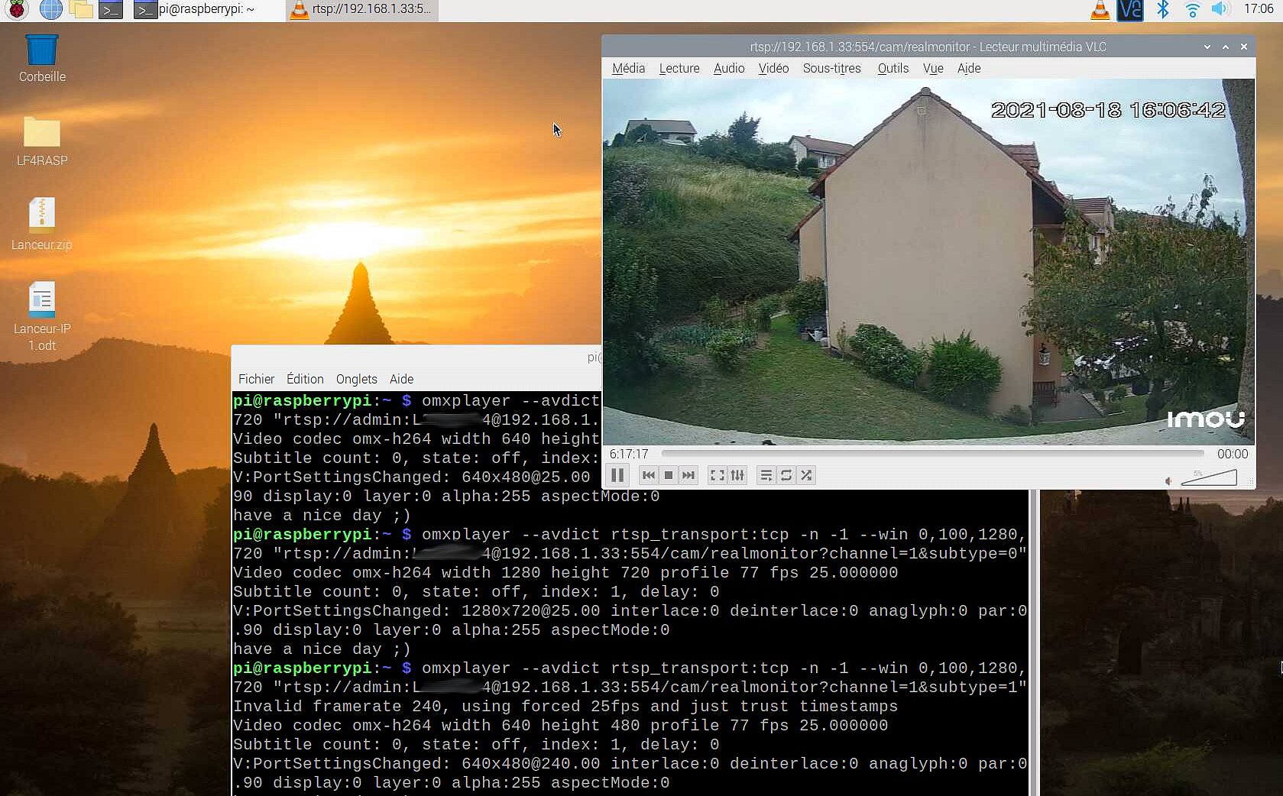Viewport: 1283px width, 796px height.
Task: Stop playback in VLC
Action: pos(669,475)
